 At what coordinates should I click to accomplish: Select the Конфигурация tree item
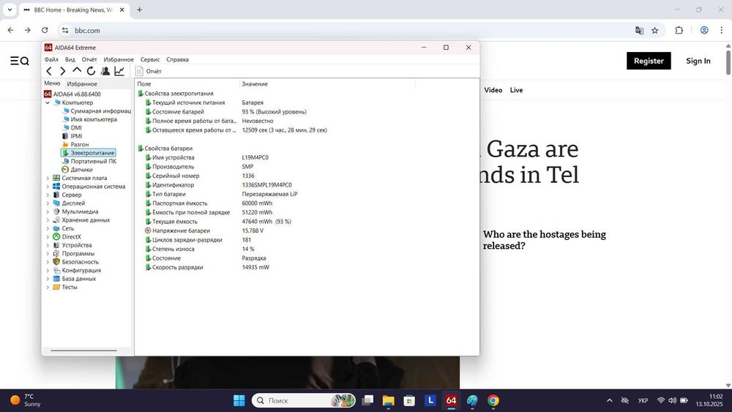click(x=77, y=271)
